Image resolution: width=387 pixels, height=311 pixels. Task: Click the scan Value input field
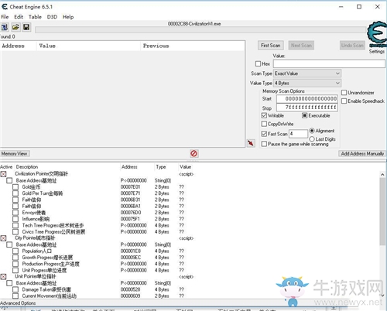point(329,63)
